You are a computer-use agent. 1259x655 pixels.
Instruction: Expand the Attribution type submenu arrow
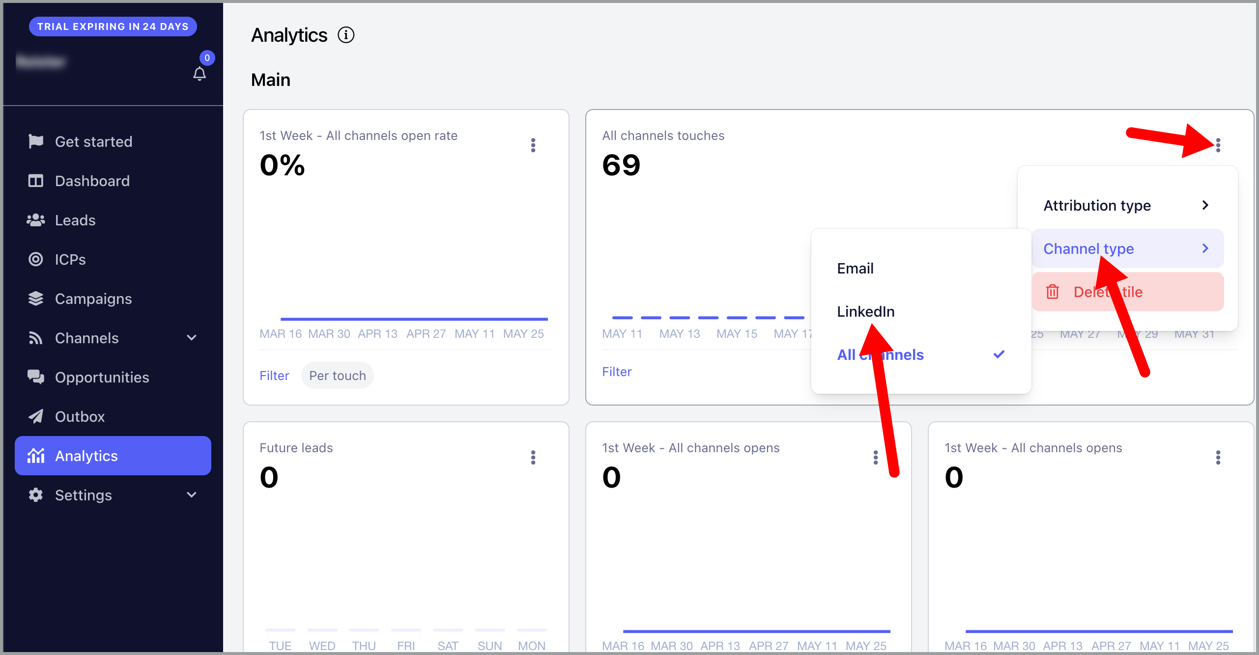point(1205,205)
